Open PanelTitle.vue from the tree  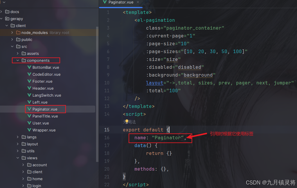pyautogui.click(x=45, y=116)
